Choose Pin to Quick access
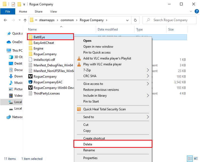Image resolution: width=200 pixels, height=162 pixels. tap(113, 52)
